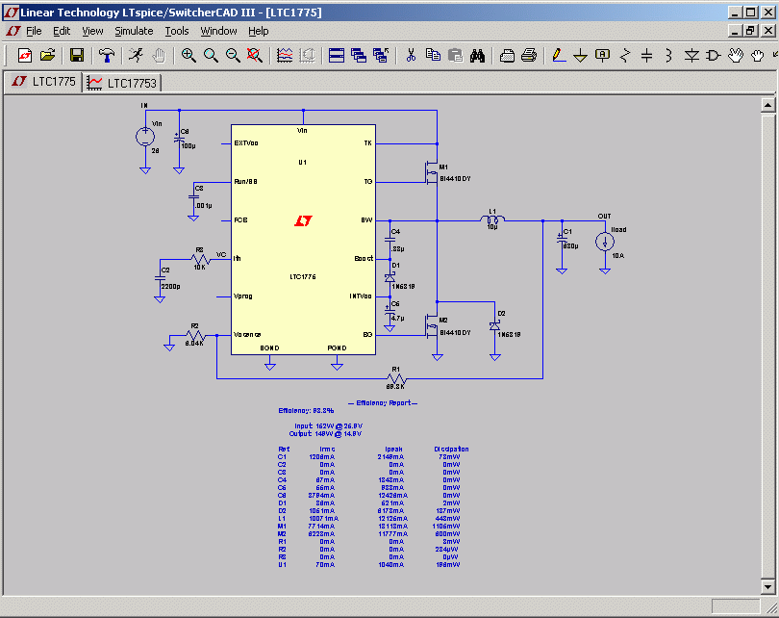The width and height of the screenshot is (779, 618).
Task: Select the Place Capacitor tool
Action: click(647, 55)
